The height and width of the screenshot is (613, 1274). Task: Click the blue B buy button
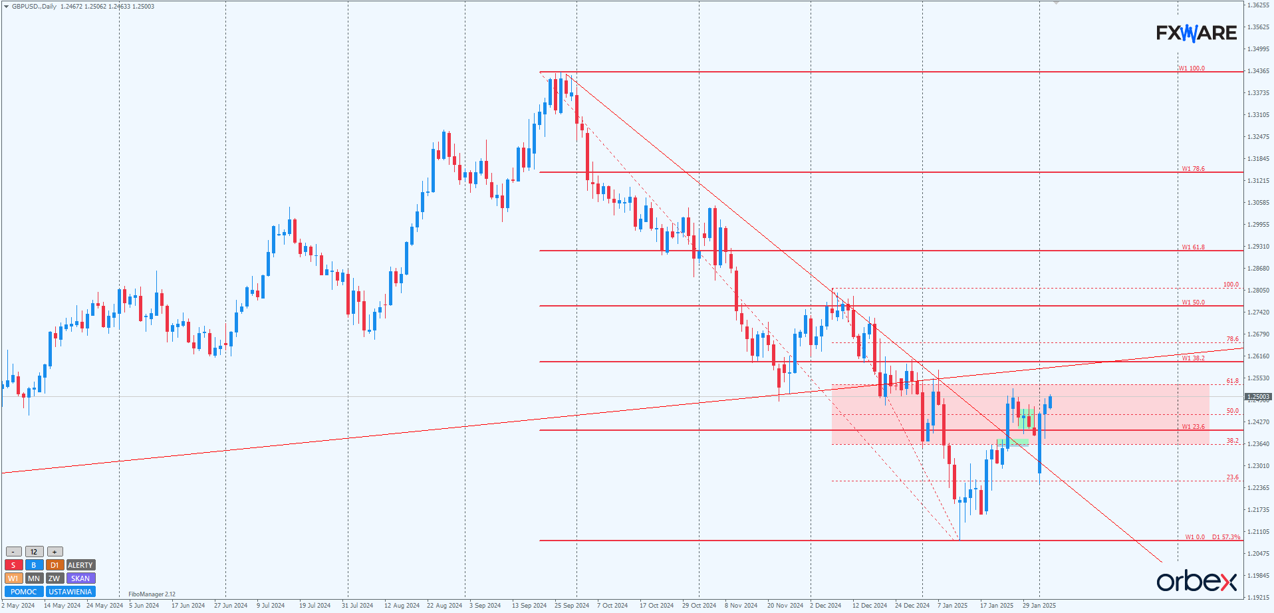pyautogui.click(x=34, y=565)
